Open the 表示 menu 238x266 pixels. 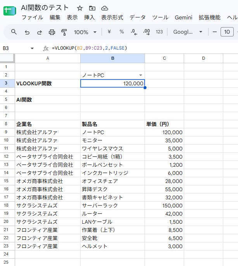[x=72, y=17]
